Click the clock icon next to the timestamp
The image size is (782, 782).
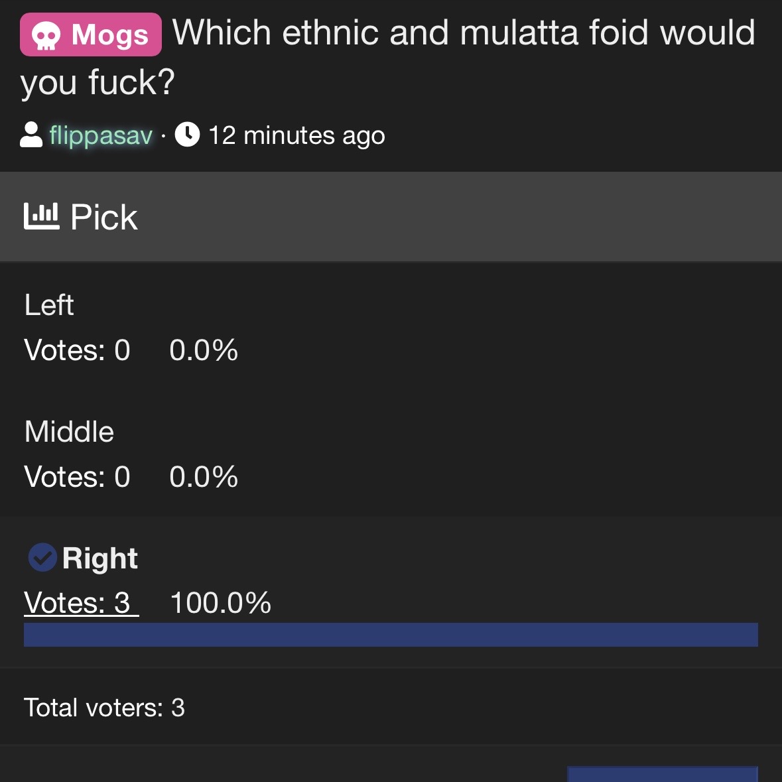[x=187, y=135]
